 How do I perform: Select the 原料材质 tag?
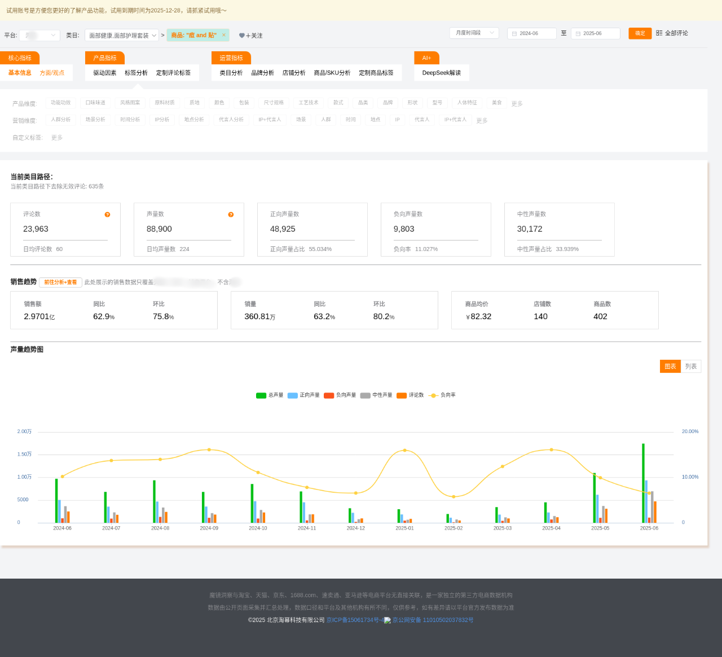pos(165,103)
